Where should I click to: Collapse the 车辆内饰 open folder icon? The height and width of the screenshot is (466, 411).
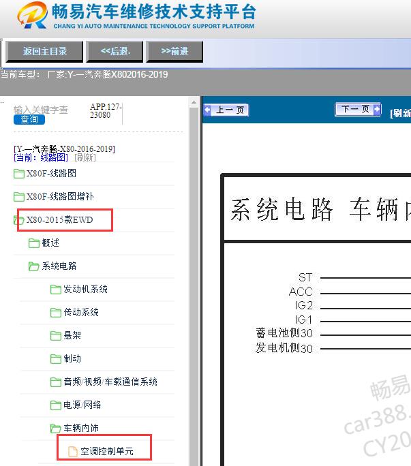(x=56, y=429)
